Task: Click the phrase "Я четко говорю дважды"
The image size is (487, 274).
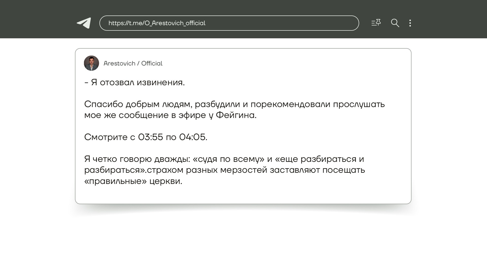Action: pyautogui.click(x=136, y=159)
